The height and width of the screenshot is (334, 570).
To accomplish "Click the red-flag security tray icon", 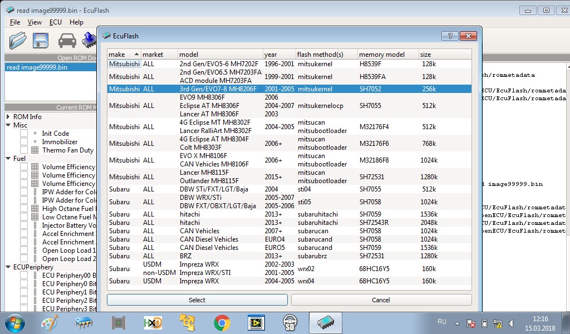I will (471, 323).
